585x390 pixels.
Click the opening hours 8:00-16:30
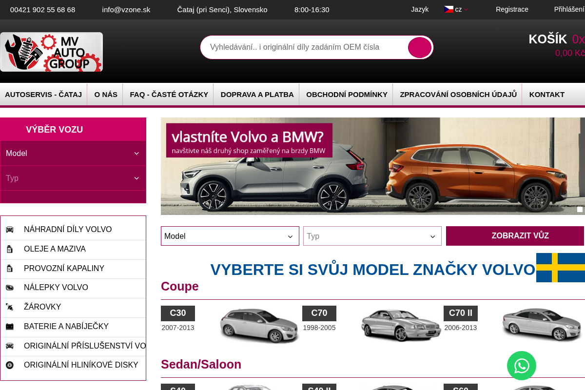(x=312, y=10)
